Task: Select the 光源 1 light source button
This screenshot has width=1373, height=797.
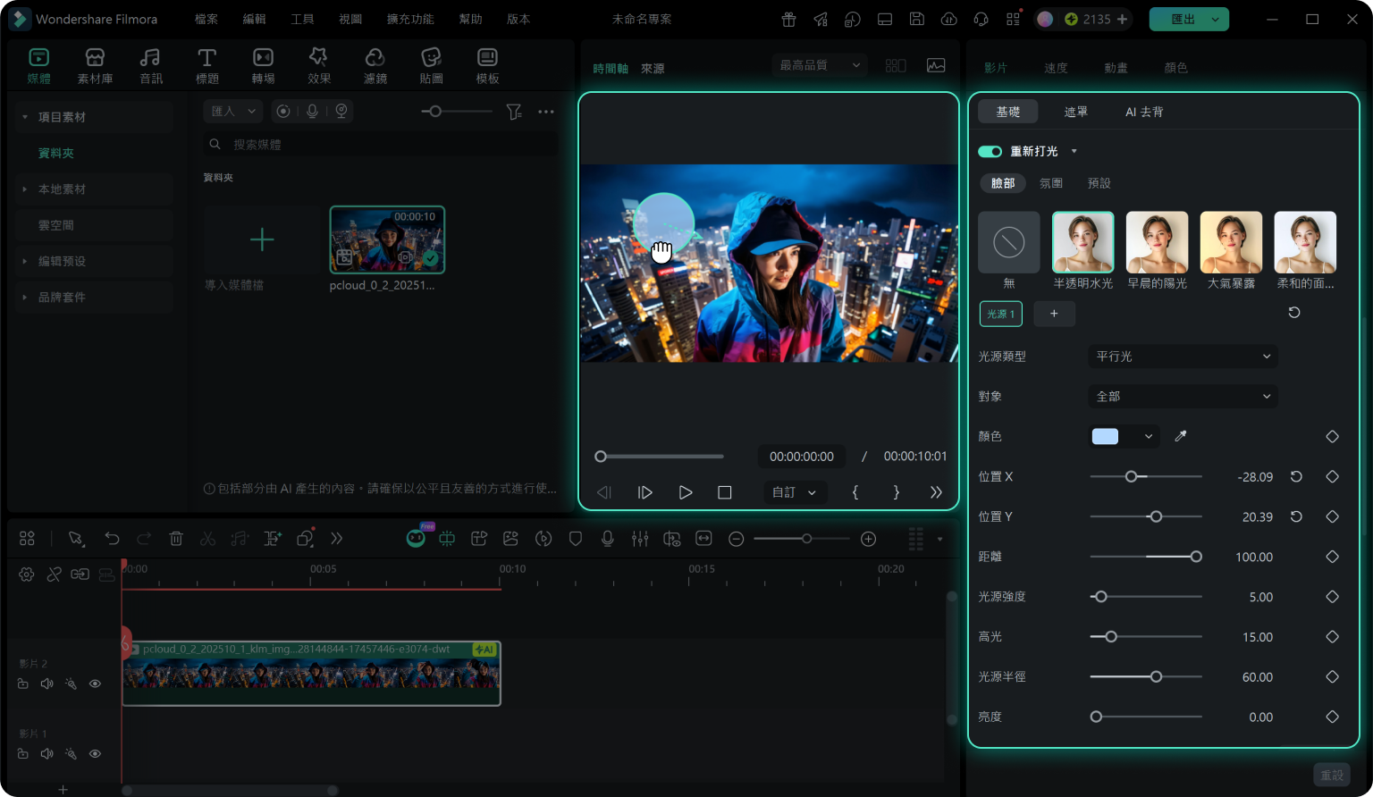Action: [1001, 314]
